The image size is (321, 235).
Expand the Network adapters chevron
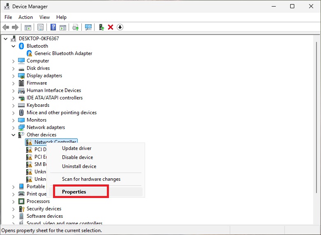coord(14,127)
